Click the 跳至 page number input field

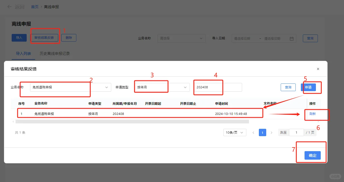[296, 132]
